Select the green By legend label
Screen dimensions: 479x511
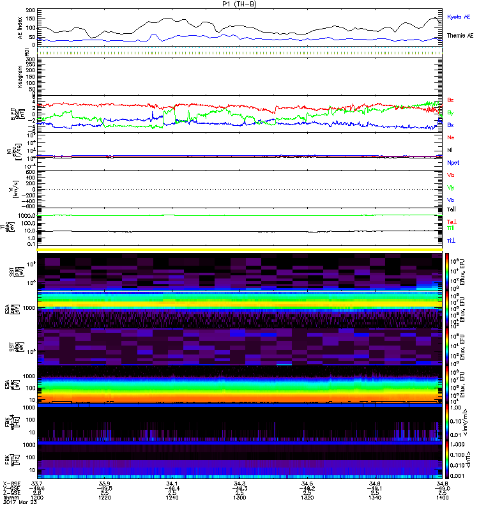tap(450, 113)
